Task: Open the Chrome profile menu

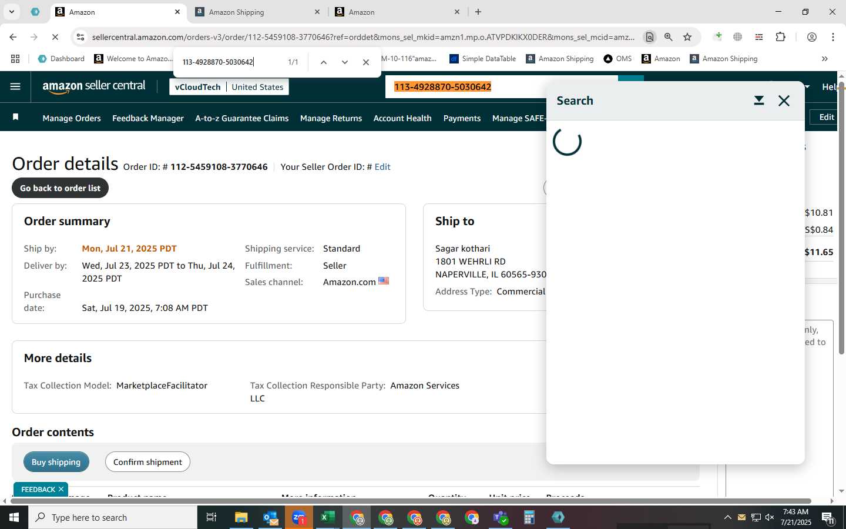Action: pos(812,37)
